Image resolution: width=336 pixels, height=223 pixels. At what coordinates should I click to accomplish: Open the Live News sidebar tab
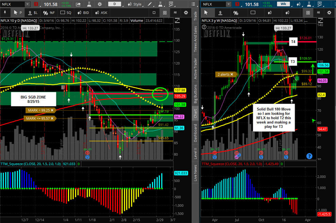[195, 173]
